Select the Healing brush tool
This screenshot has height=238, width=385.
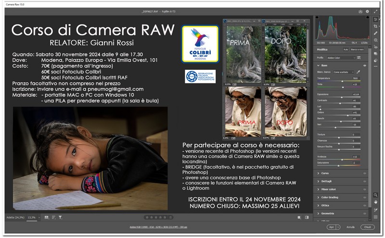coord(375,33)
